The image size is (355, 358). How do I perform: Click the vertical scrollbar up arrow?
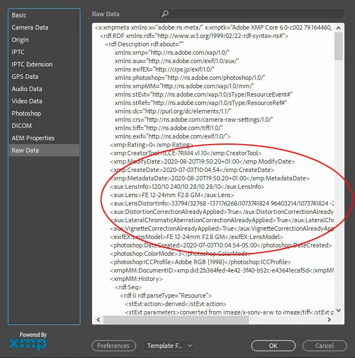(339, 28)
